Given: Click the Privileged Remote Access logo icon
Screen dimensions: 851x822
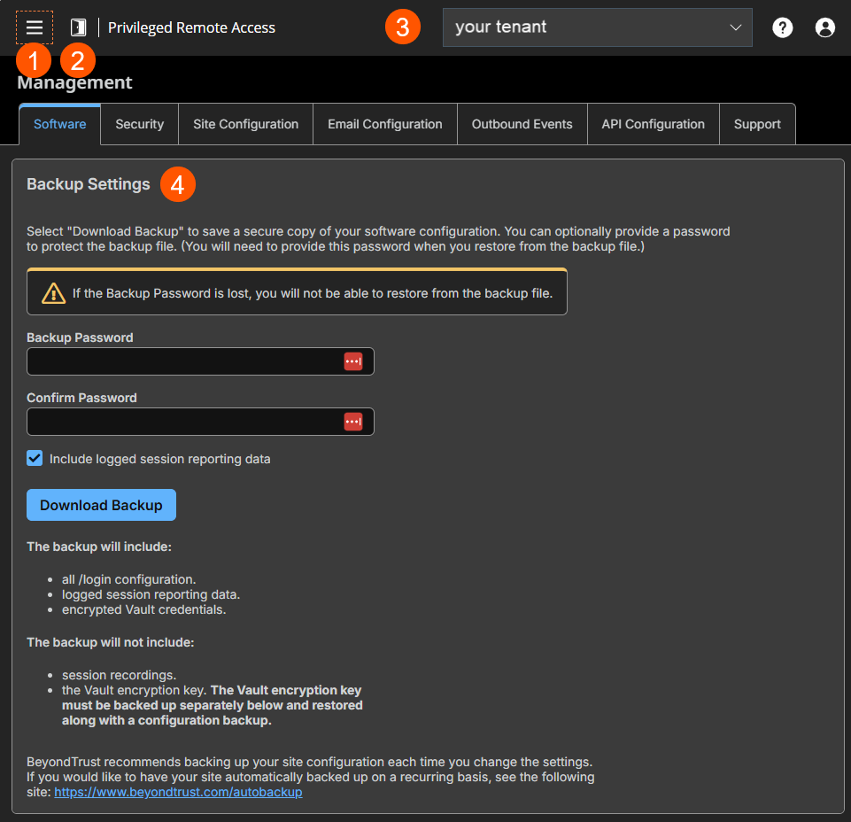Looking at the screenshot, I should pos(78,27).
